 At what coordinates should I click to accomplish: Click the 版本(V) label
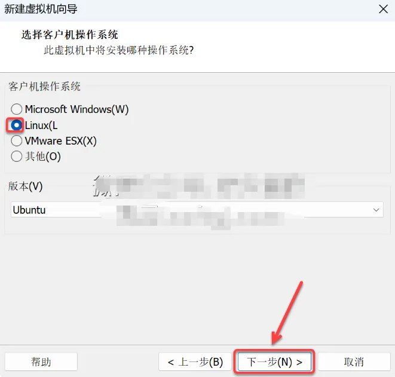[x=25, y=186]
